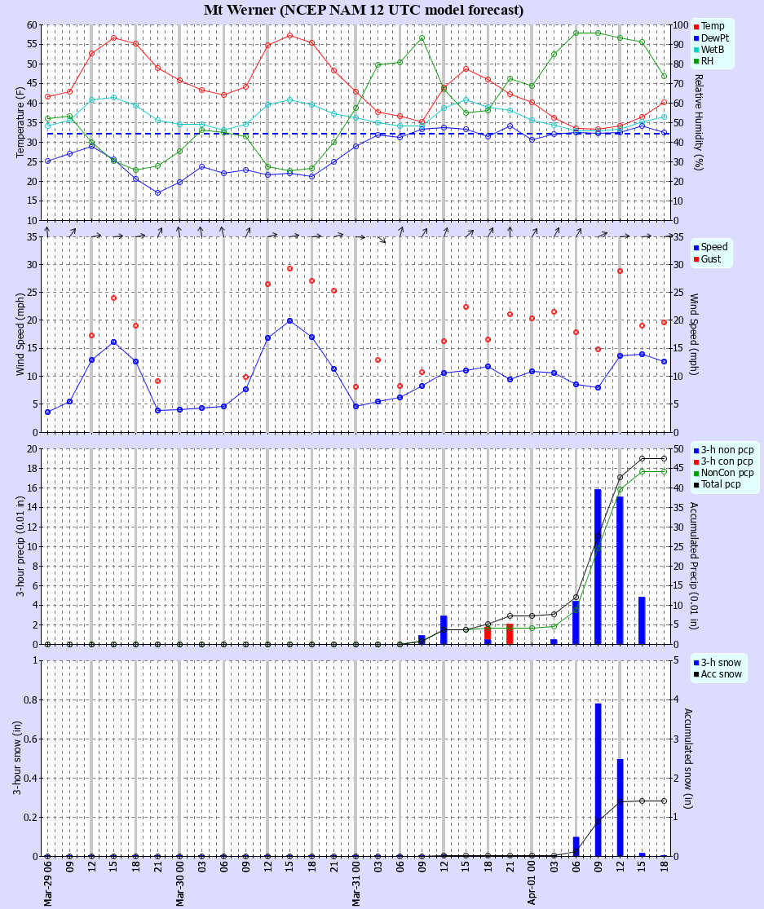764x909 pixels.
Task: Select the red 3-h con pcp swatch
Action: click(695, 461)
